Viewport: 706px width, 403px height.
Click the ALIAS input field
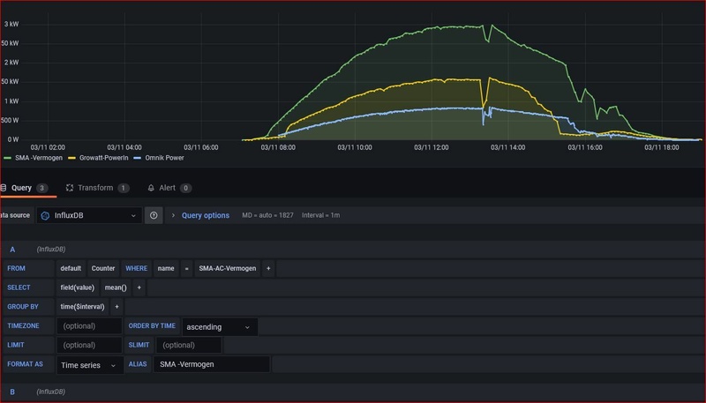coord(211,364)
